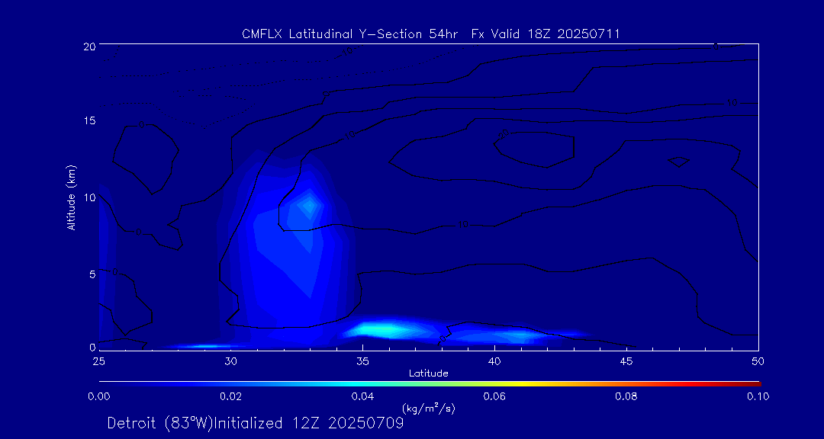Click the "(kg/m²/s)" units label
824x439 pixels.
427,408
